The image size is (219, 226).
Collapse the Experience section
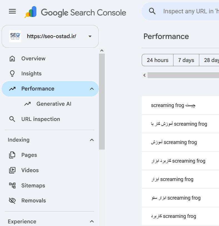92,221
